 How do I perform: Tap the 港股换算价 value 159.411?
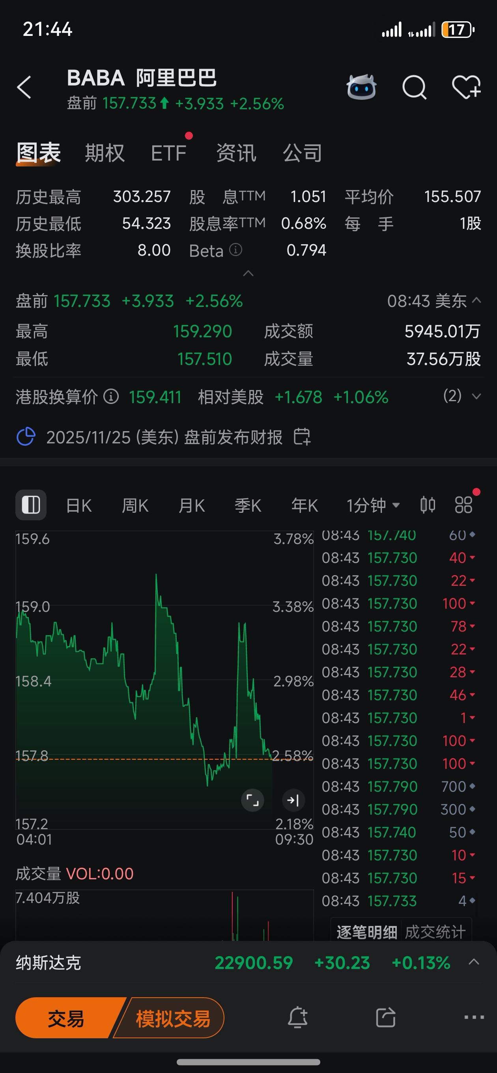(155, 396)
